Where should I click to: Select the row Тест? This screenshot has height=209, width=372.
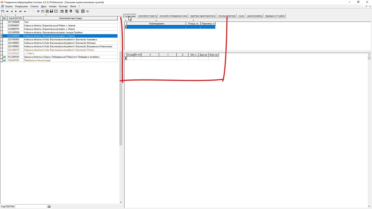point(70,22)
